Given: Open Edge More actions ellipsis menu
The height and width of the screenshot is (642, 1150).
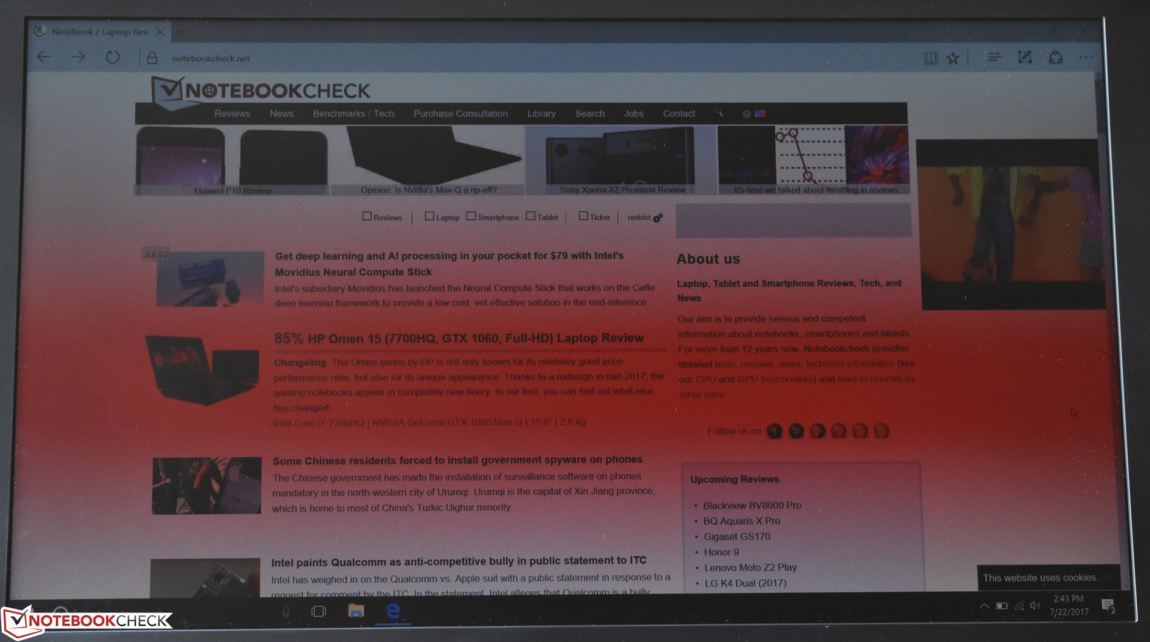Looking at the screenshot, I should click(1086, 57).
